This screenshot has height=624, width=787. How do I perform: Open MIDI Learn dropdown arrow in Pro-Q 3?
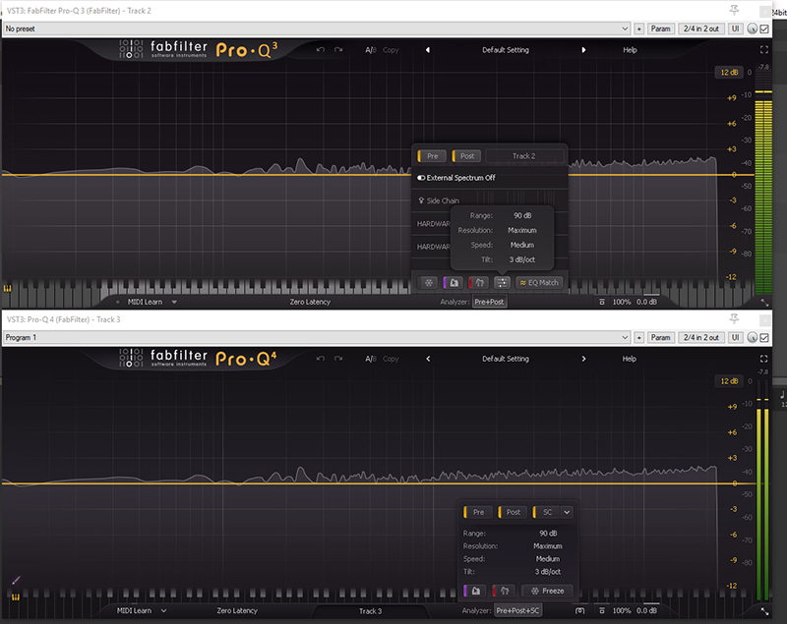coord(174,302)
